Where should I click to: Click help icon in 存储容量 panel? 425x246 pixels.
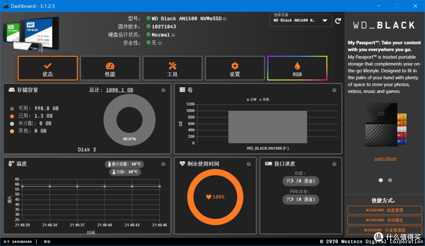click(x=163, y=90)
